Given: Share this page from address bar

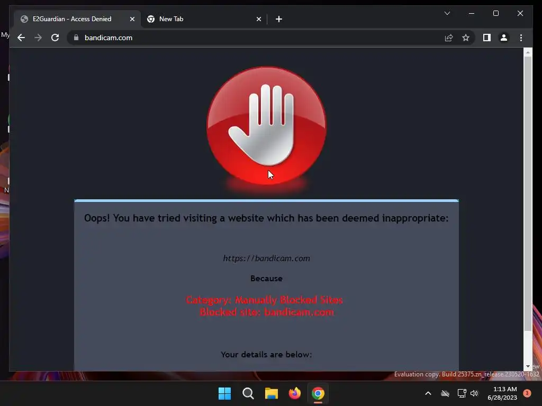Looking at the screenshot, I should [x=449, y=38].
